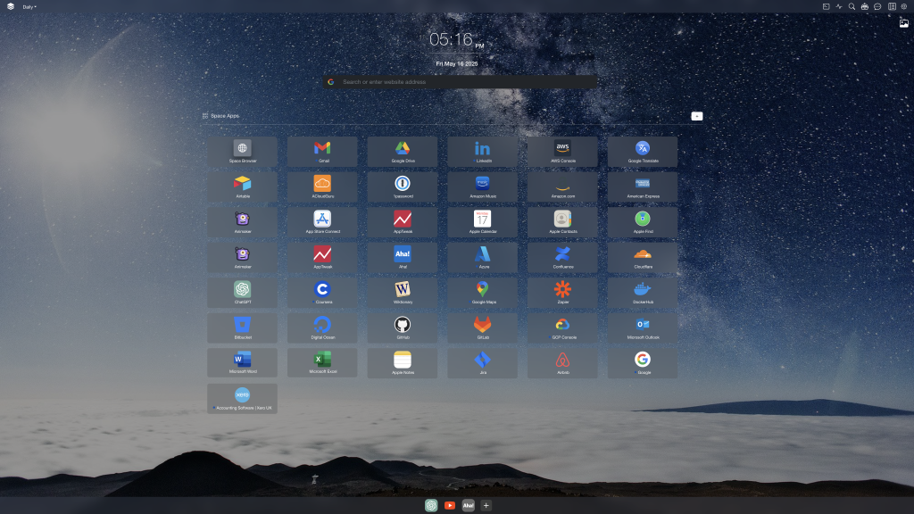Launch the Zapier app tile
The width and height of the screenshot is (914, 514).
click(562, 293)
